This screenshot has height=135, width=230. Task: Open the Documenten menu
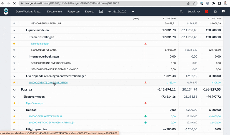pyautogui.click(x=54, y=12)
